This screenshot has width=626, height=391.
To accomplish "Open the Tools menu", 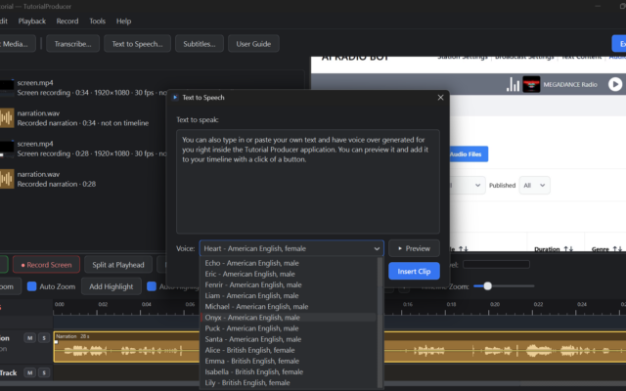I will click(x=98, y=22).
